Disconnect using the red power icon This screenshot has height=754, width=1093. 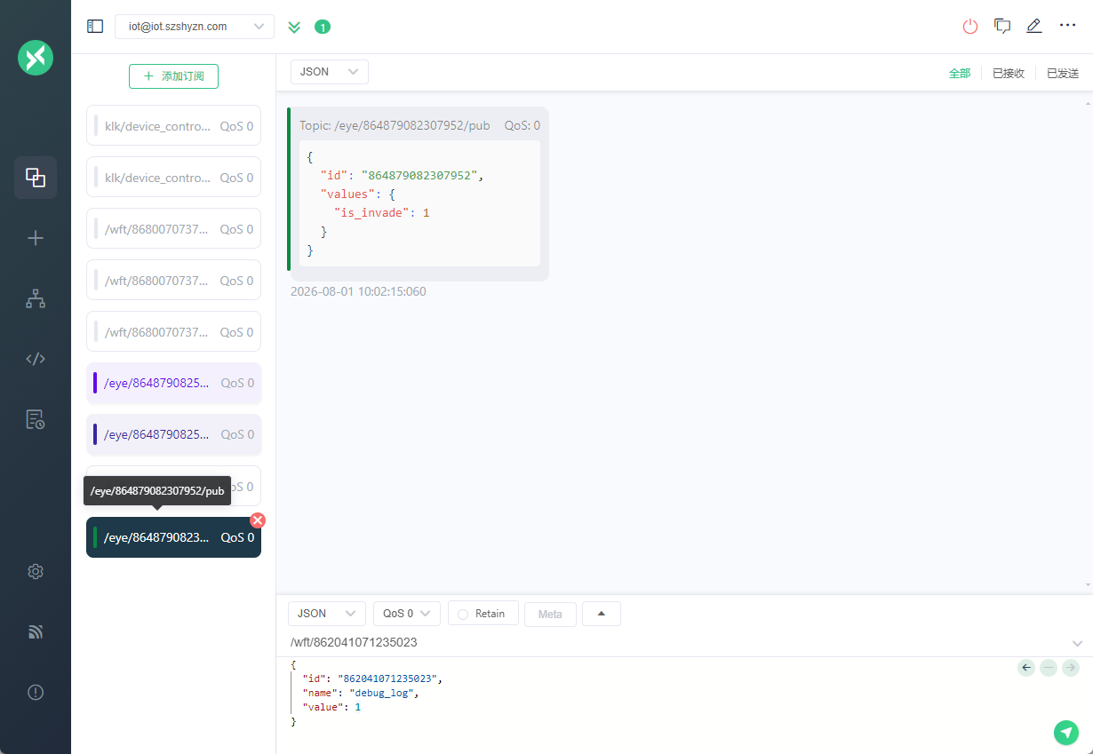[x=970, y=27]
